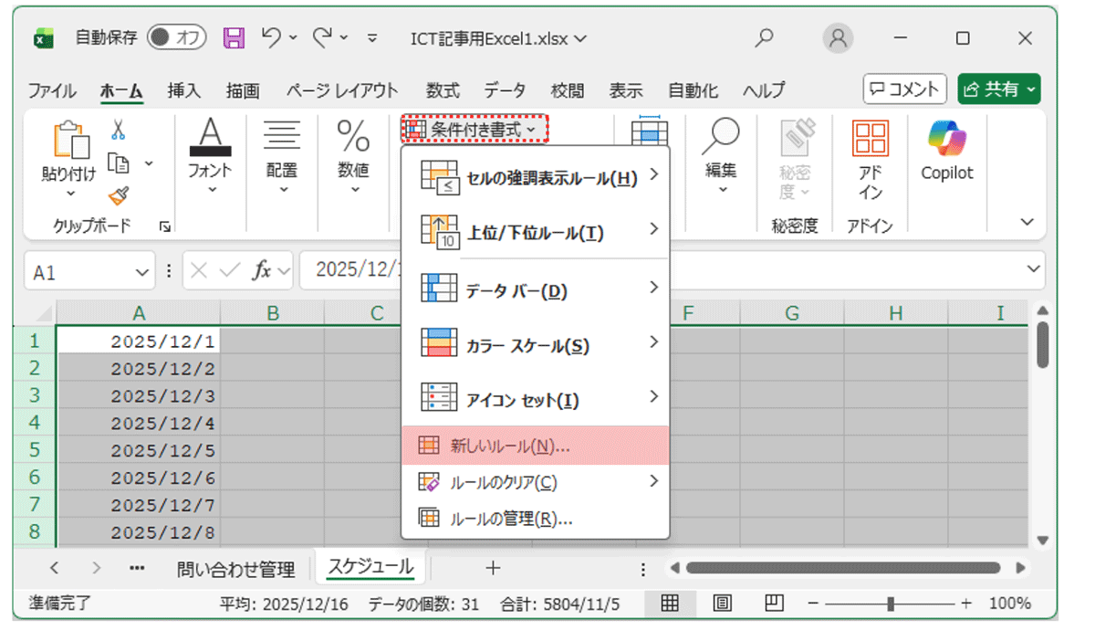Select the 問い合わせ管理 sheet tab
This screenshot has height=630, width=1095.
point(235,567)
